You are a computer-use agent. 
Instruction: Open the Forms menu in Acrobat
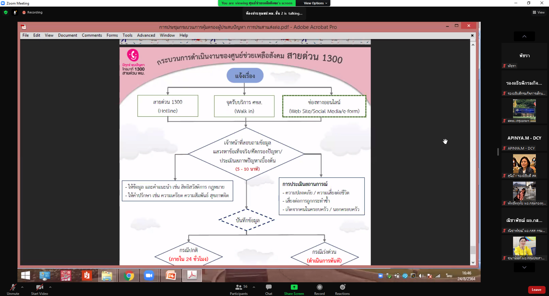coord(112,35)
